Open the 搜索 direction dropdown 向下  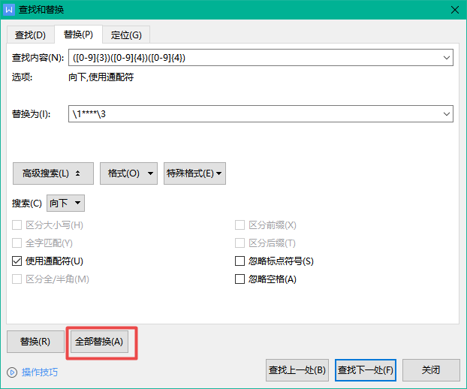(66, 203)
